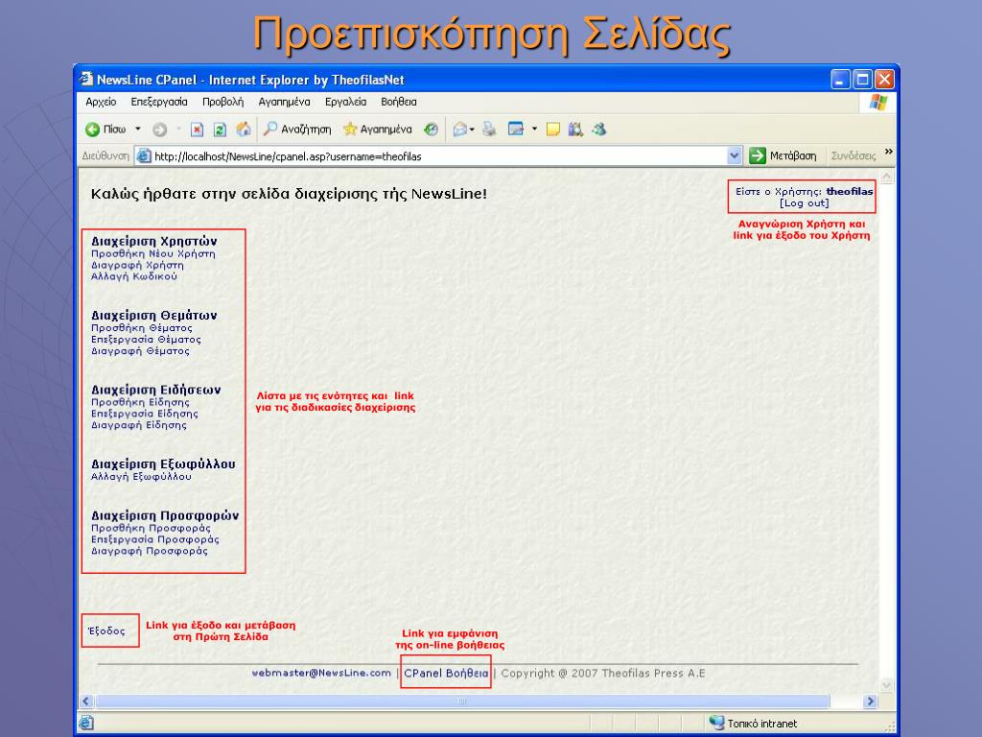The height and width of the screenshot is (737, 982).
Task: Expand the address bar dropdown
Action: (735, 156)
